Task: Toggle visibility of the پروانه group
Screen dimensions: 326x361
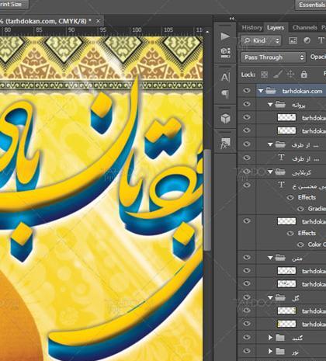Action: [247, 104]
